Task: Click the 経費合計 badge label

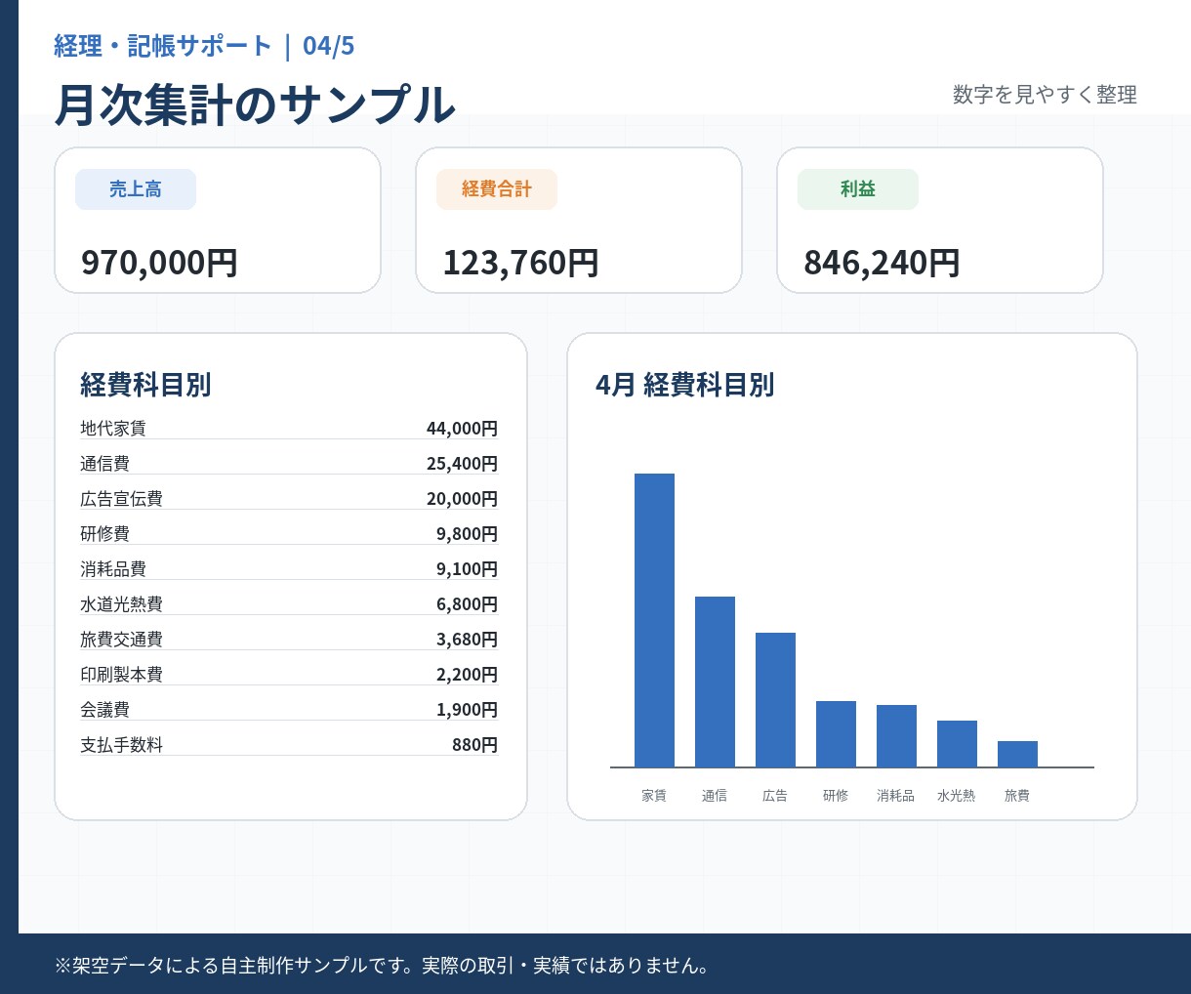Action: pyautogui.click(x=497, y=189)
